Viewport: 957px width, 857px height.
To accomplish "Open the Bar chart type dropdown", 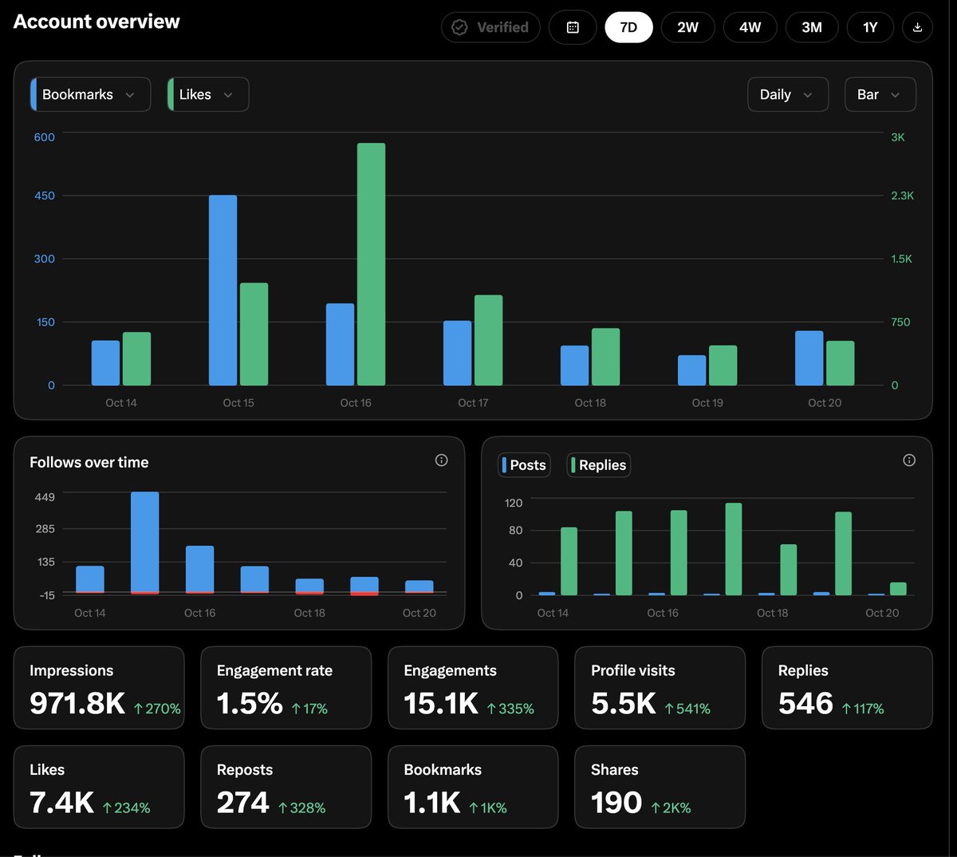I will coord(880,94).
